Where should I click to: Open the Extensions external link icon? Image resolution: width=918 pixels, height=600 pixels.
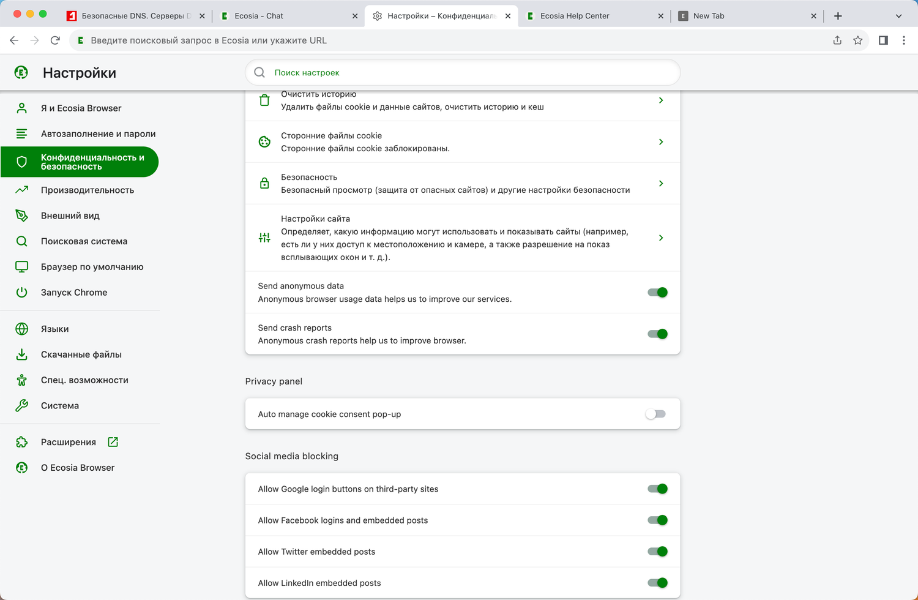(113, 442)
